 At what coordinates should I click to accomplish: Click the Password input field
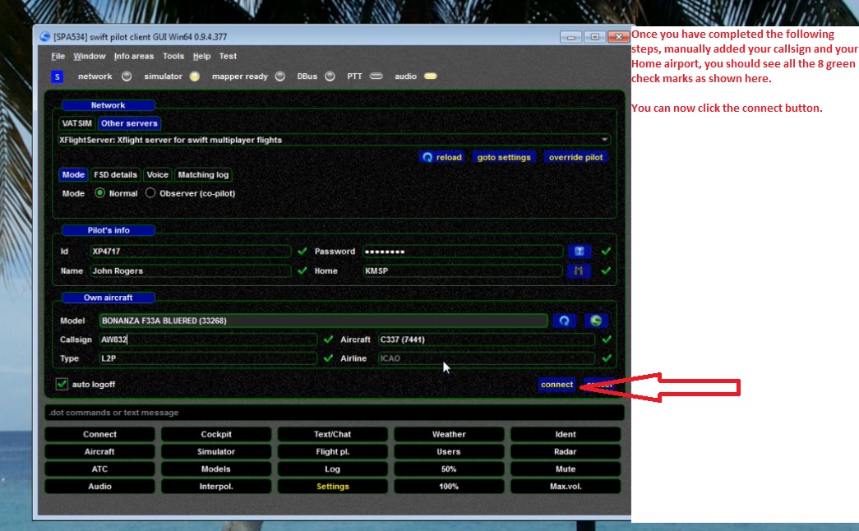pyautogui.click(x=463, y=252)
